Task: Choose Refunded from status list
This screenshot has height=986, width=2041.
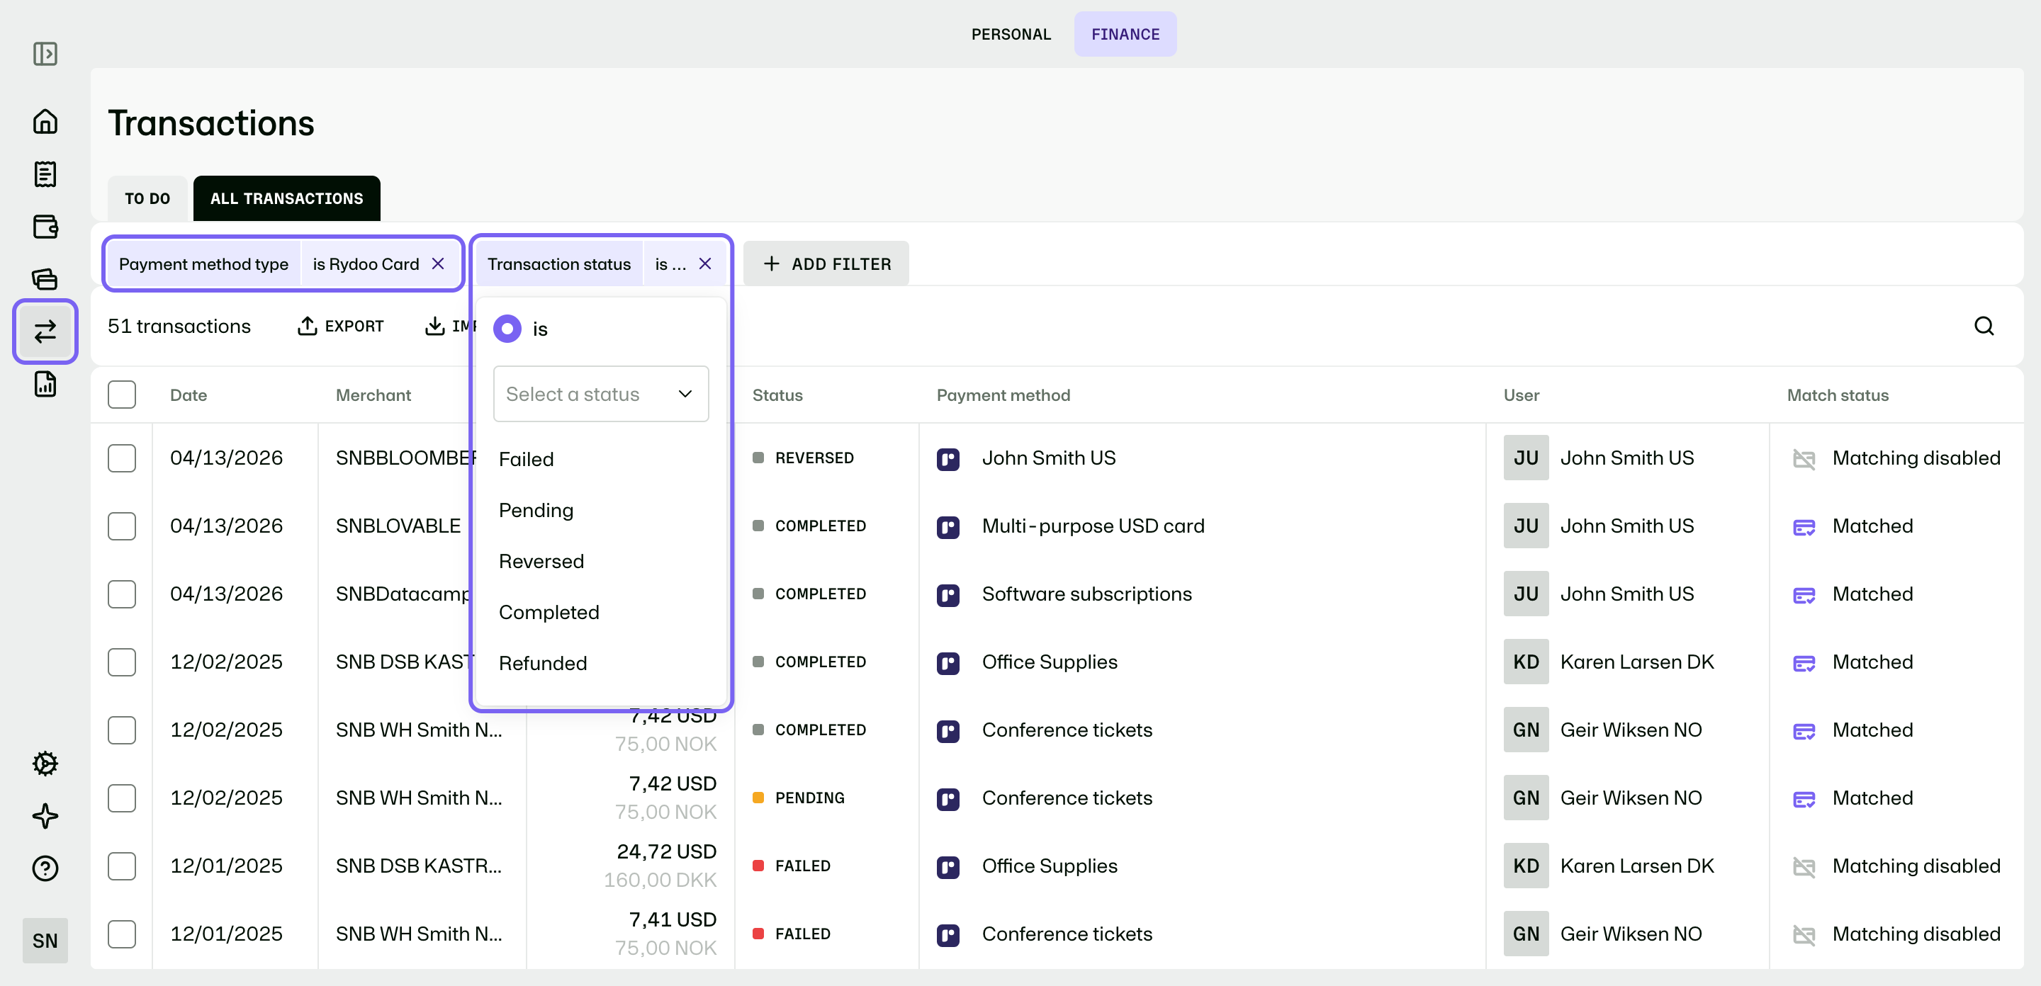Action: [x=543, y=663]
